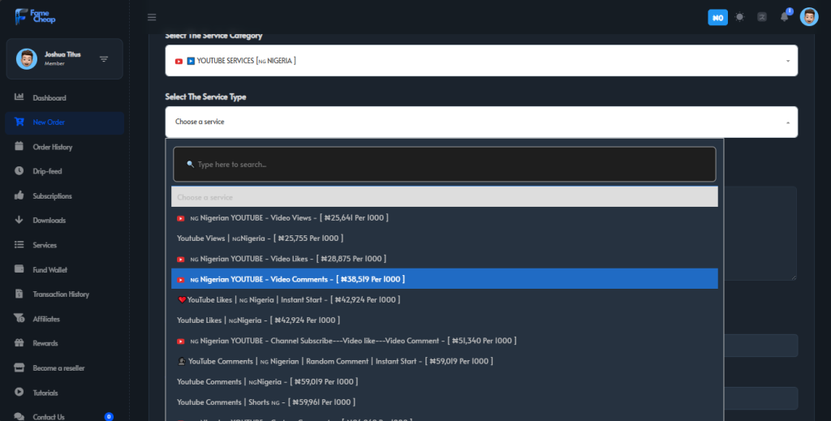Image resolution: width=831 pixels, height=421 pixels.
Task: Open Transaction History
Action: [x=61, y=294]
